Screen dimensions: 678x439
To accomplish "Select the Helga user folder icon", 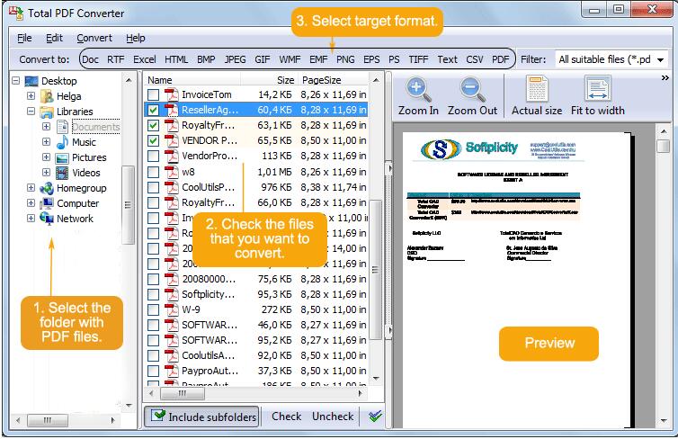I will [x=47, y=96].
